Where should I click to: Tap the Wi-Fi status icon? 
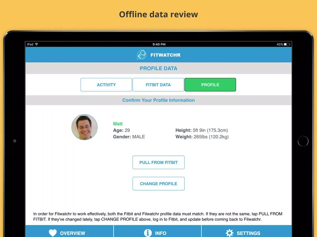(36, 44)
